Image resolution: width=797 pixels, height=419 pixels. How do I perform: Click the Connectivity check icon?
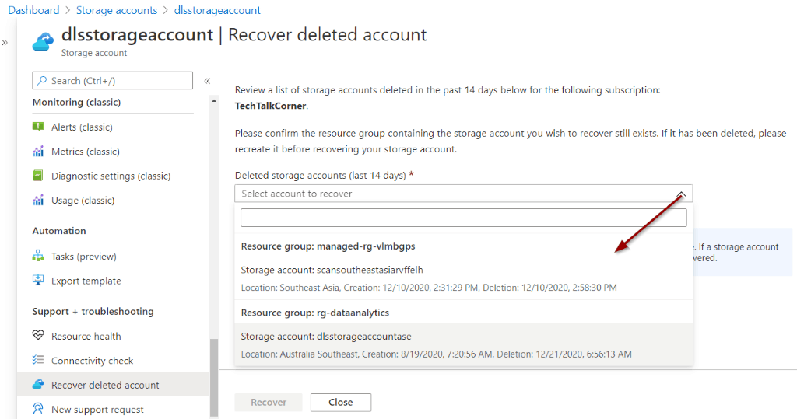(38, 360)
